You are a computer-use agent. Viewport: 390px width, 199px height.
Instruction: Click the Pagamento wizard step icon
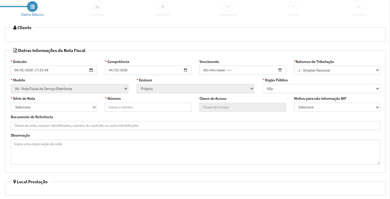tap(228, 7)
